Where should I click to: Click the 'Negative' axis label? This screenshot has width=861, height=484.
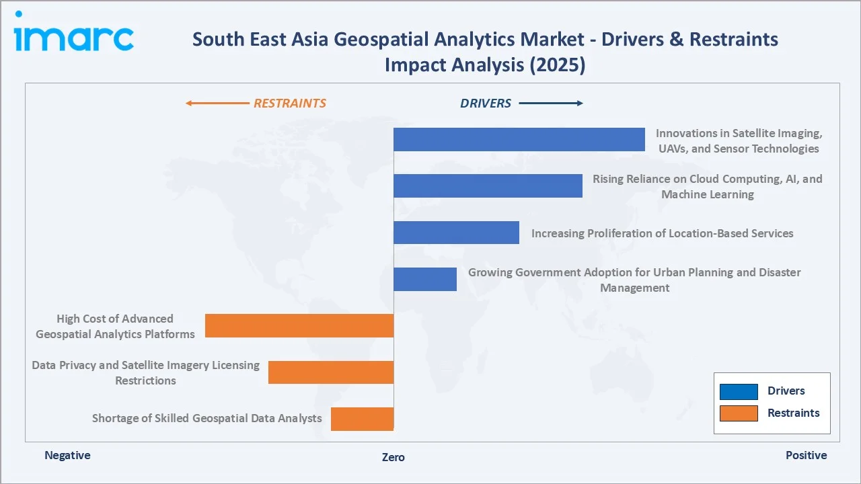coord(67,455)
